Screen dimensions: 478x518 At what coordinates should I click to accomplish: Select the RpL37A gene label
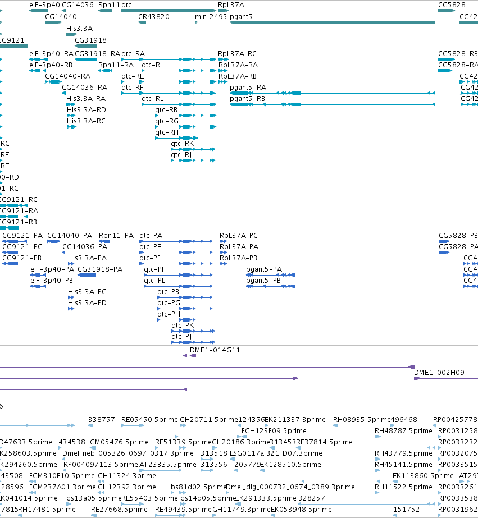[x=231, y=5]
